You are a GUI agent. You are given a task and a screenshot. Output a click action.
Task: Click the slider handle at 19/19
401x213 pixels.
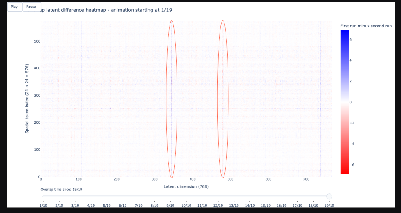329,197
